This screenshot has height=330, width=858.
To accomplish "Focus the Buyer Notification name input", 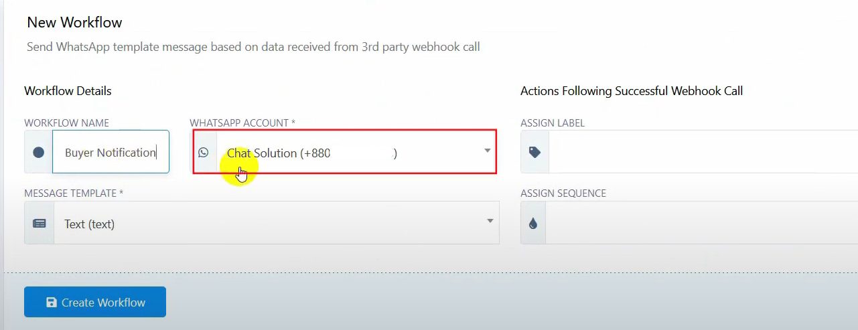I will 111,153.
